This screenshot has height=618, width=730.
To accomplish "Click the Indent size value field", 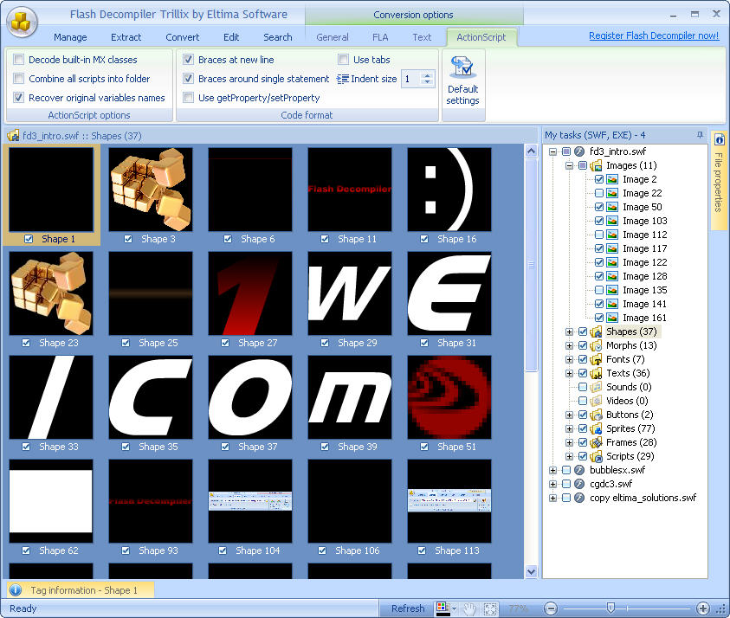I will [411, 79].
